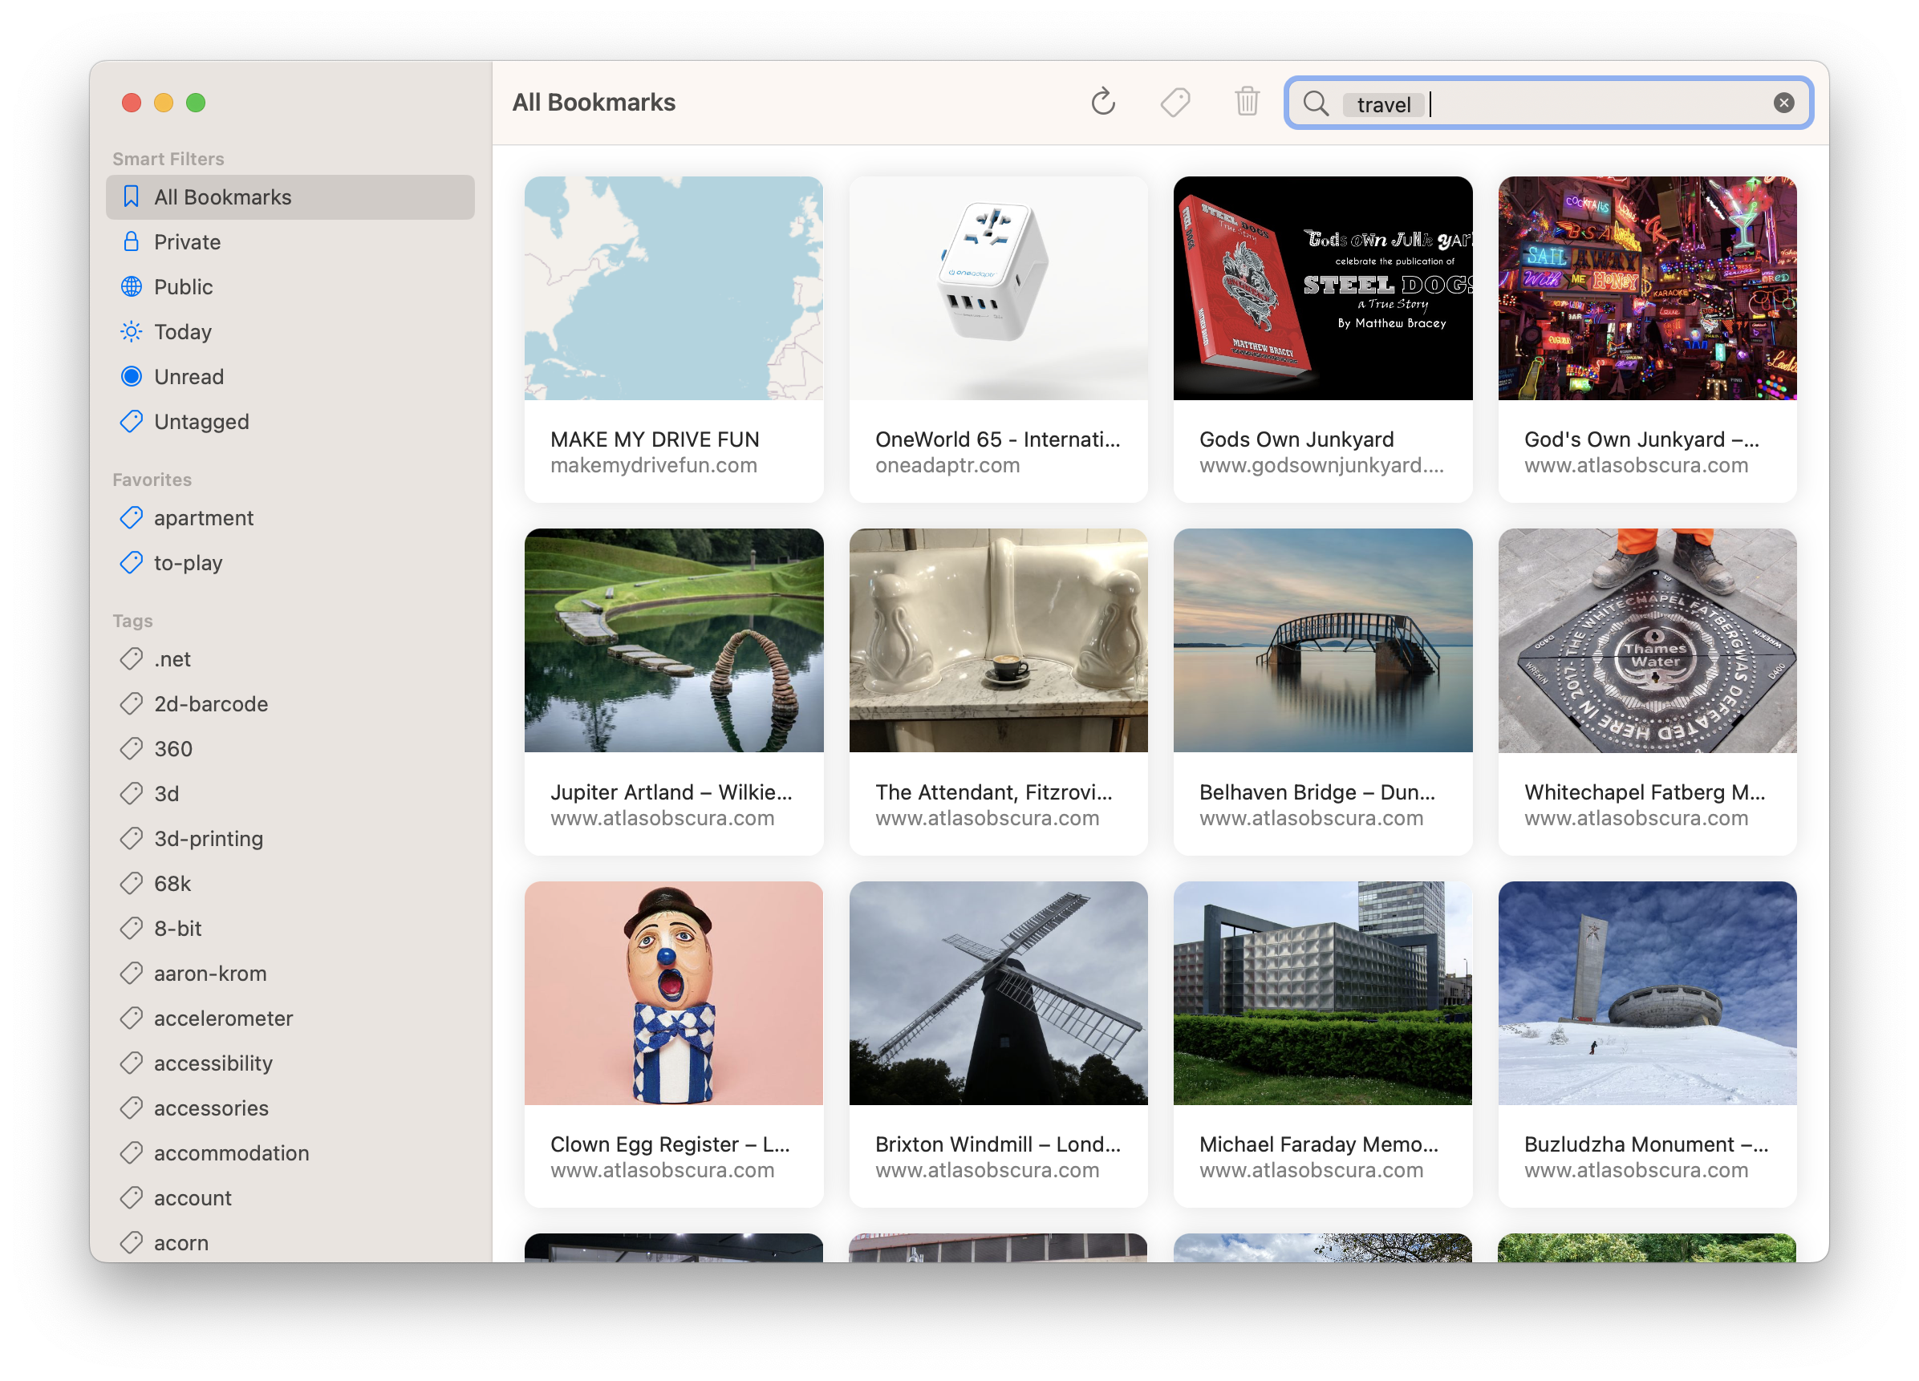
Task: Click the tag icon in toolbar
Action: pyautogui.click(x=1175, y=103)
